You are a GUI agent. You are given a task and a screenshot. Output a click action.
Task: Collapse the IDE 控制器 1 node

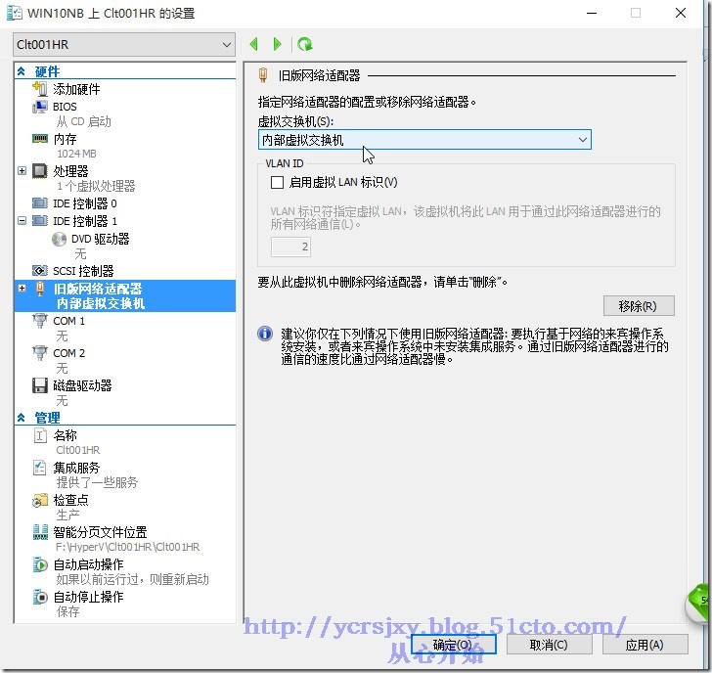click(x=22, y=221)
